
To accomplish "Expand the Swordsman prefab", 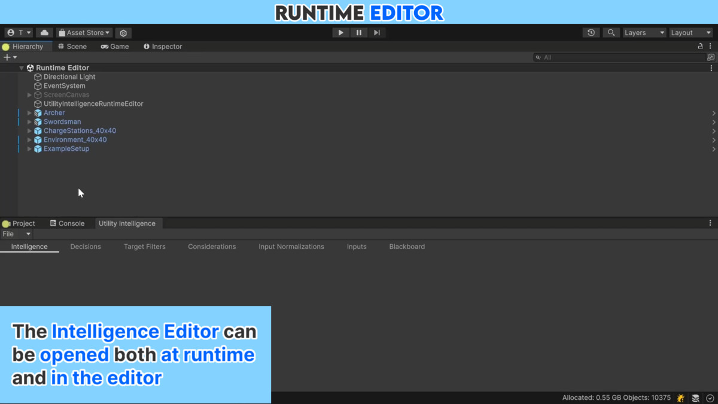I will click(29, 122).
